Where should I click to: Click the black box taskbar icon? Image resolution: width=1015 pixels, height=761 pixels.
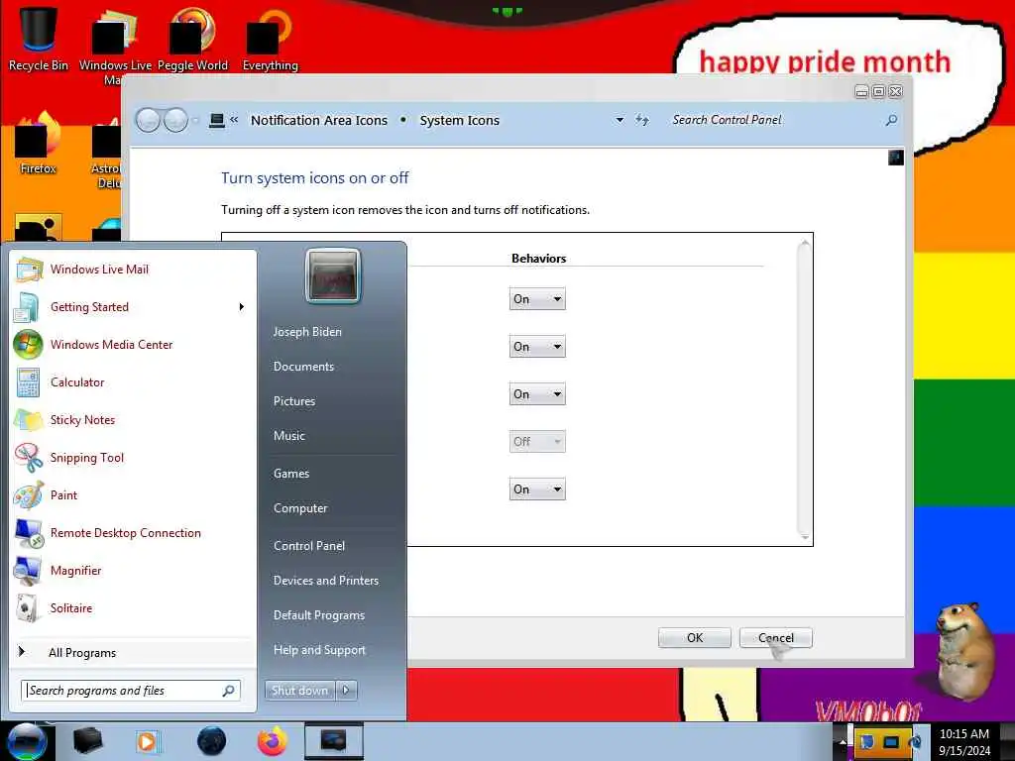87,741
